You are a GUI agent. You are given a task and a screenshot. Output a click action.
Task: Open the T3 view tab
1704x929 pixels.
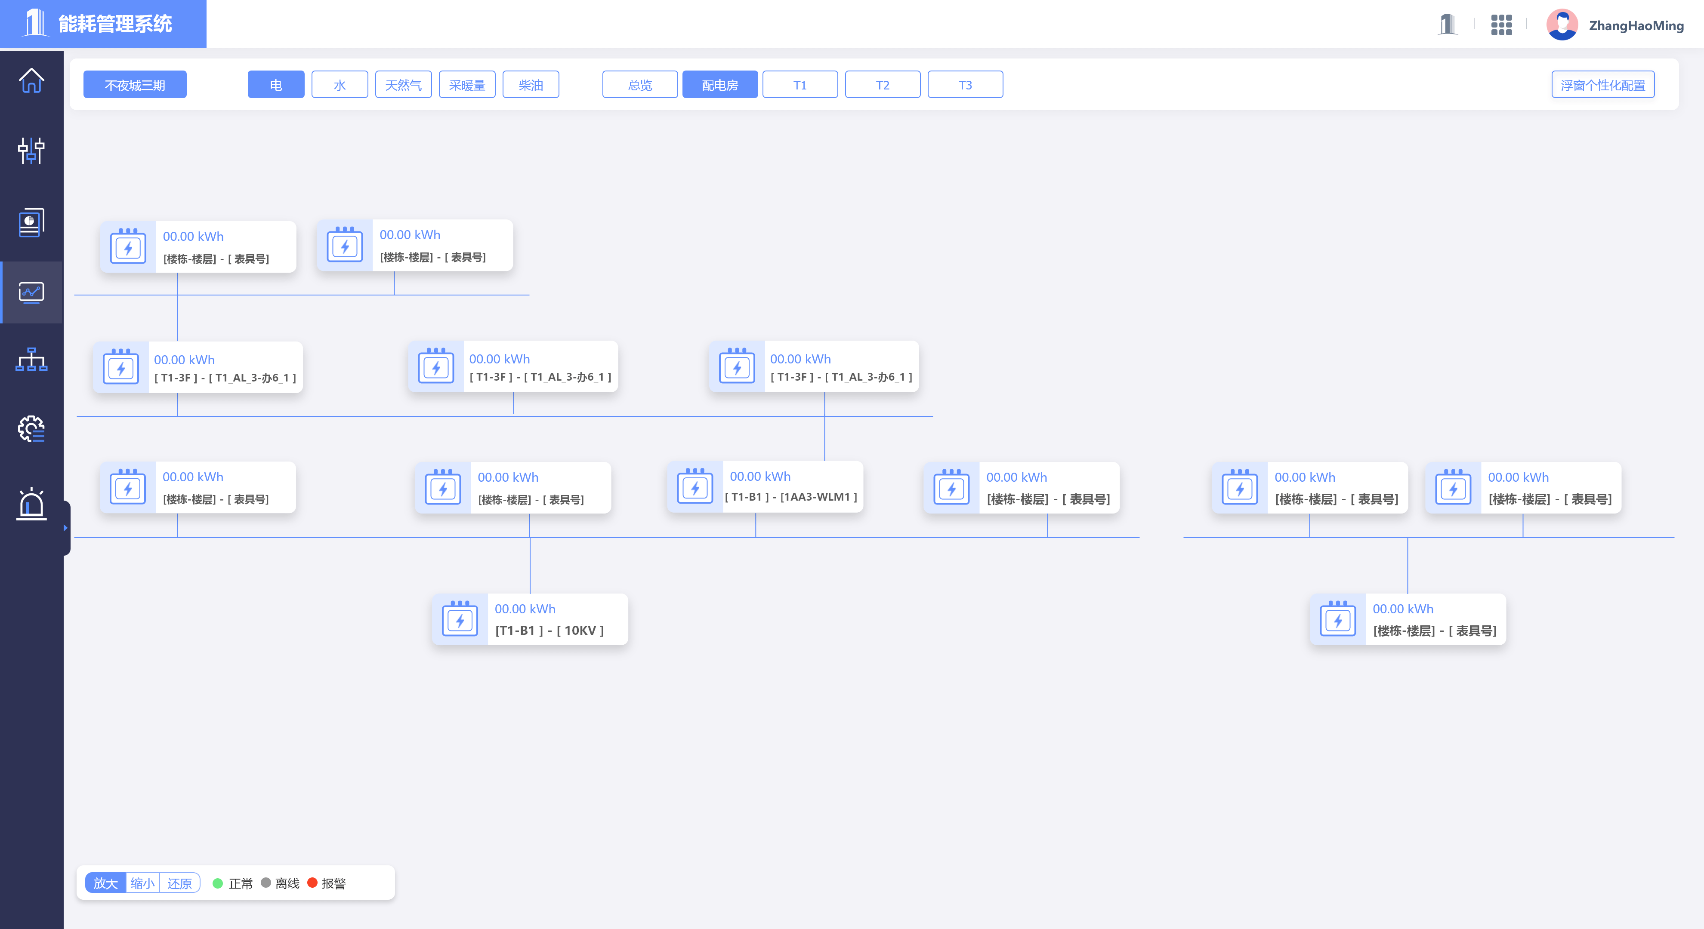pos(965,85)
